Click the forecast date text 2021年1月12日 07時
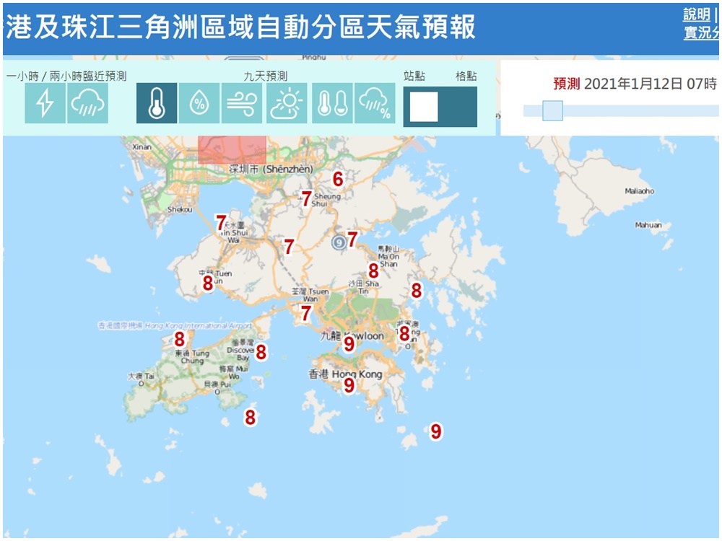Image resolution: width=722 pixels, height=541 pixels. (x=651, y=84)
